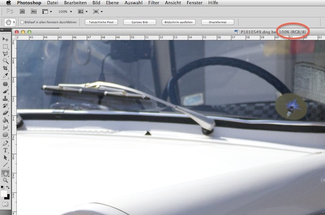The height and width of the screenshot is (215, 325).
Task: Select the Eyedropper tool
Action: coord(5,76)
